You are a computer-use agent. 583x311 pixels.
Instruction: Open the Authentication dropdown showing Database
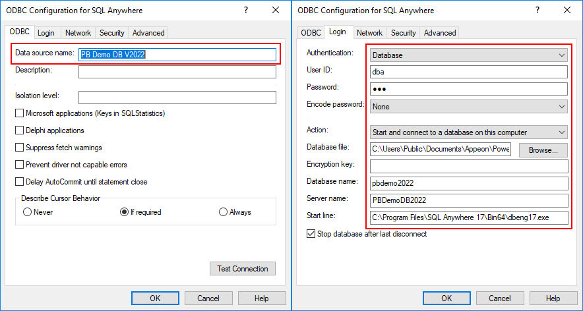pos(468,55)
